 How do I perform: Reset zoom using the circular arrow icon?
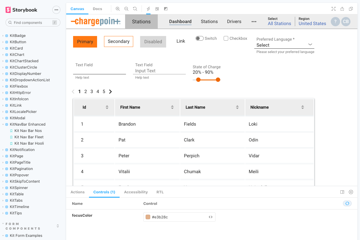(x=135, y=9)
